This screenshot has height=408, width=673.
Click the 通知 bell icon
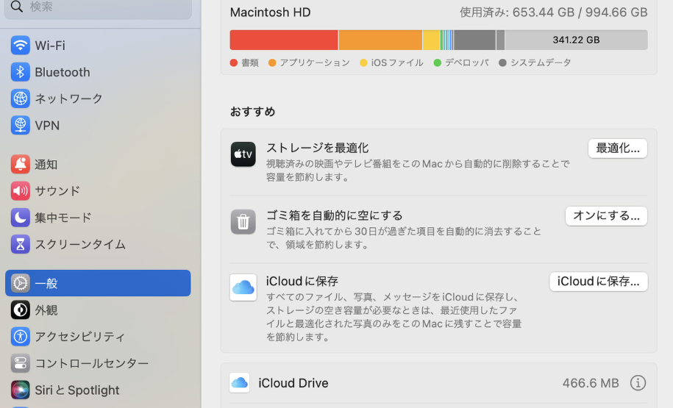[x=20, y=164]
